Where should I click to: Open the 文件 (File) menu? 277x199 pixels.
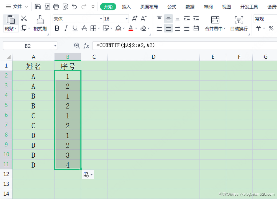(x=17, y=7)
